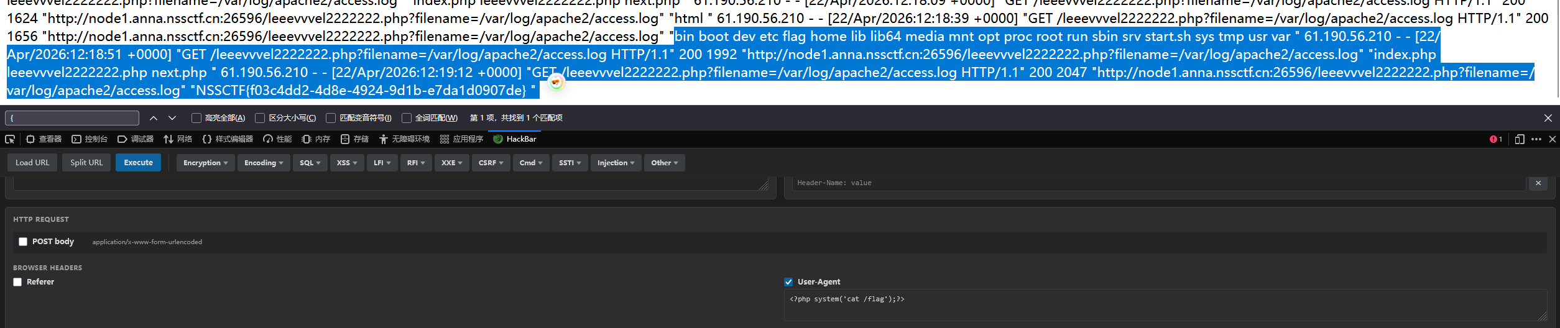This screenshot has height=328, width=1560.
Task: Open the 控制台 console tab
Action: (x=90, y=139)
